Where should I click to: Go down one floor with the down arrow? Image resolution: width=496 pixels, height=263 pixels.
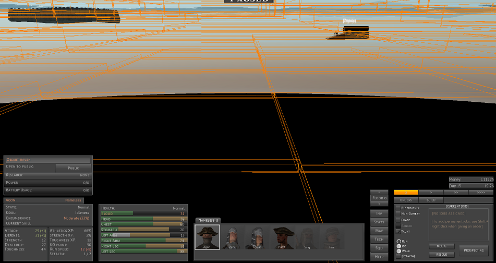pyautogui.click(x=379, y=204)
